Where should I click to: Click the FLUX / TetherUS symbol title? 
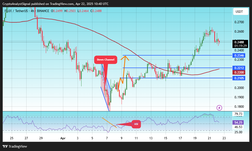pos(16,11)
